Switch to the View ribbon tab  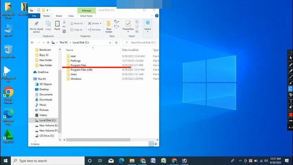[71, 16]
